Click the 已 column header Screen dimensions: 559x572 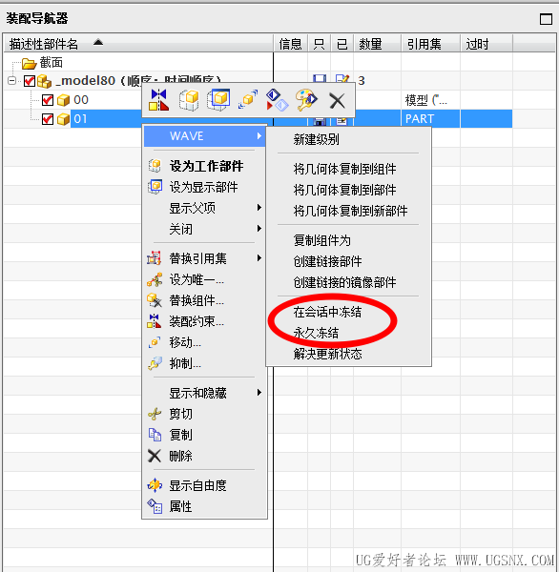click(x=342, y=44)
